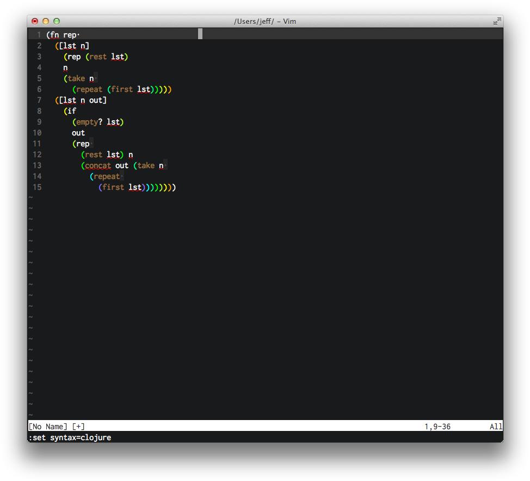Click the ':set syntax=clojure' command line
The height and width of the screenshot is (481, 530).
pyautogui.click(x=70, y=437)
